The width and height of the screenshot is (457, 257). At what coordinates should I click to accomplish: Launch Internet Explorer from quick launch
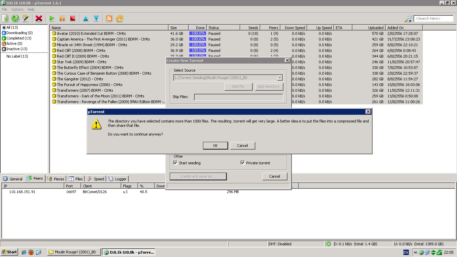click(x=24, y=252)
